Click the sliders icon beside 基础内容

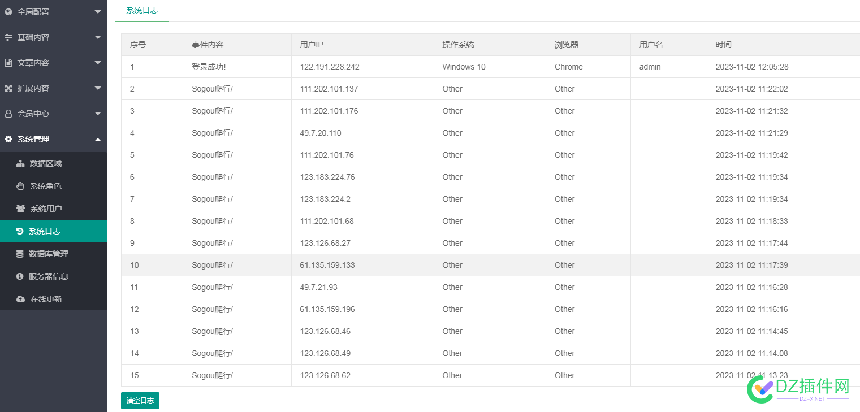tap(8, 37)
